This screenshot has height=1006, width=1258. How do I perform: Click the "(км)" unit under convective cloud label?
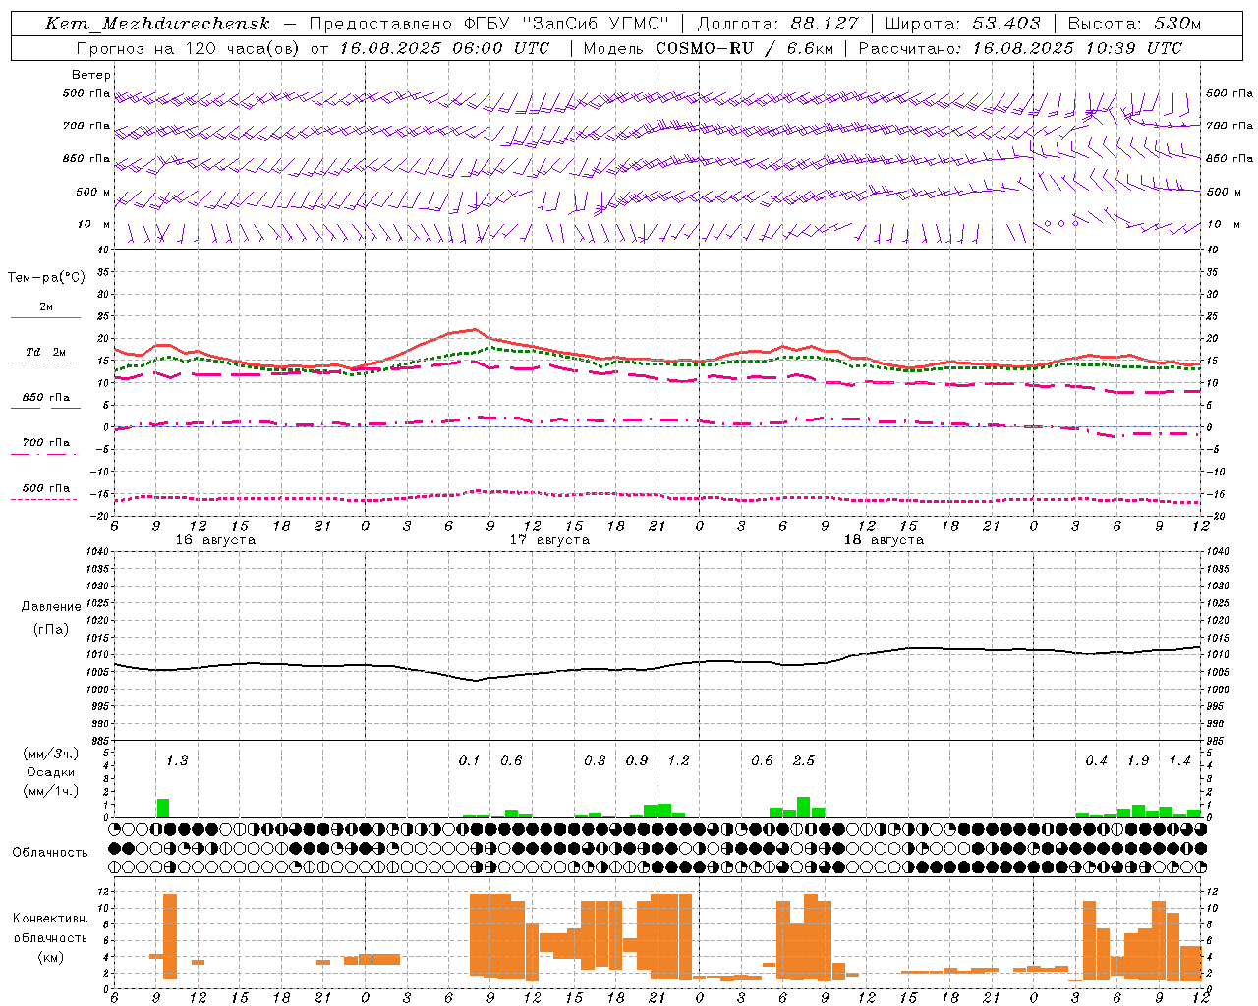click(x=50, y=957)
